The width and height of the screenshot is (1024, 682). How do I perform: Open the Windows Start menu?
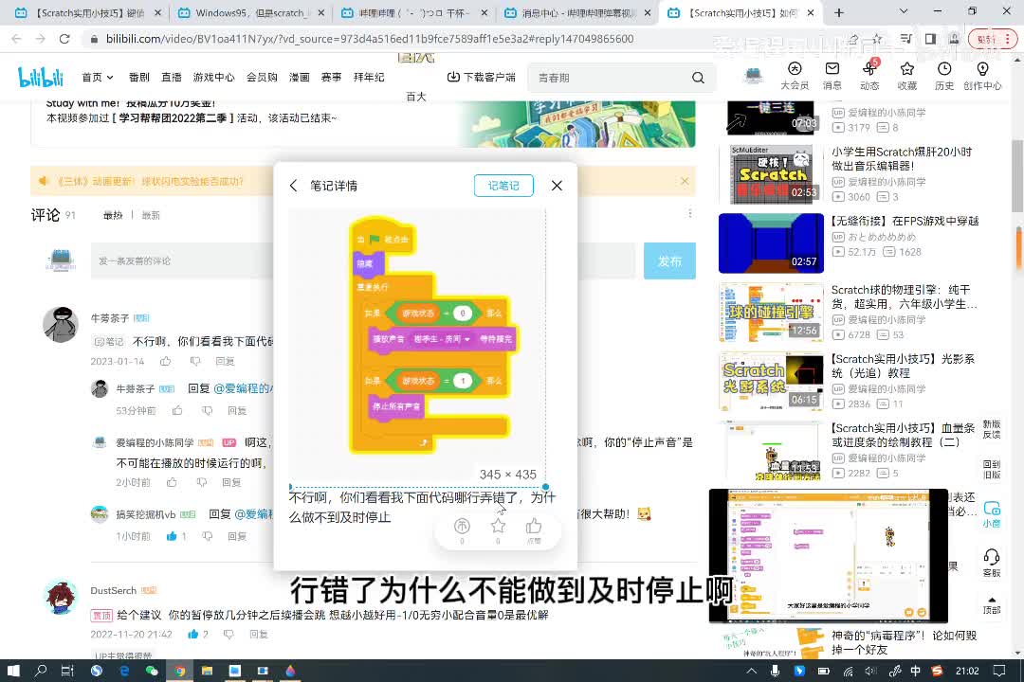13,671
